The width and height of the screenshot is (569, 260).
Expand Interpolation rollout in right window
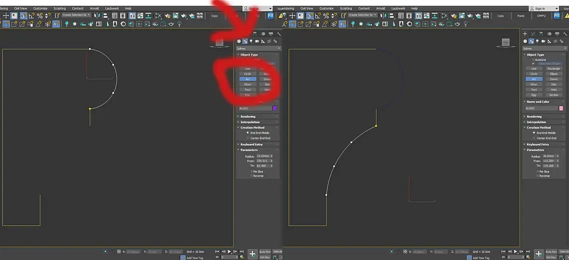544,122
